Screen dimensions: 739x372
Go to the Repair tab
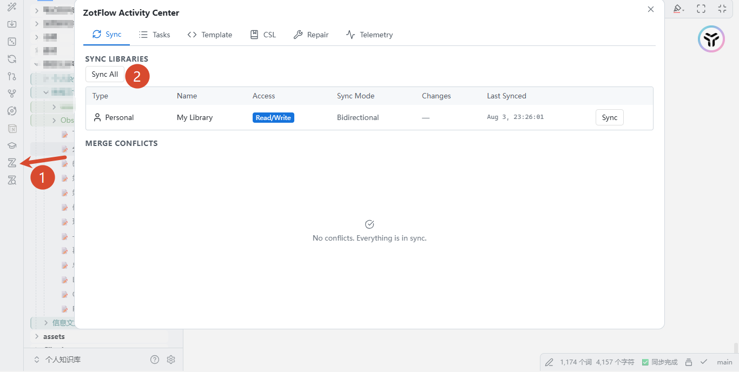tap(311, 35)
